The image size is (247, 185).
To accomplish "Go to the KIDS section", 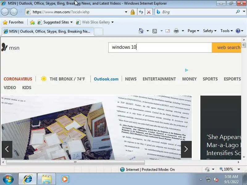I will [27, 88].
